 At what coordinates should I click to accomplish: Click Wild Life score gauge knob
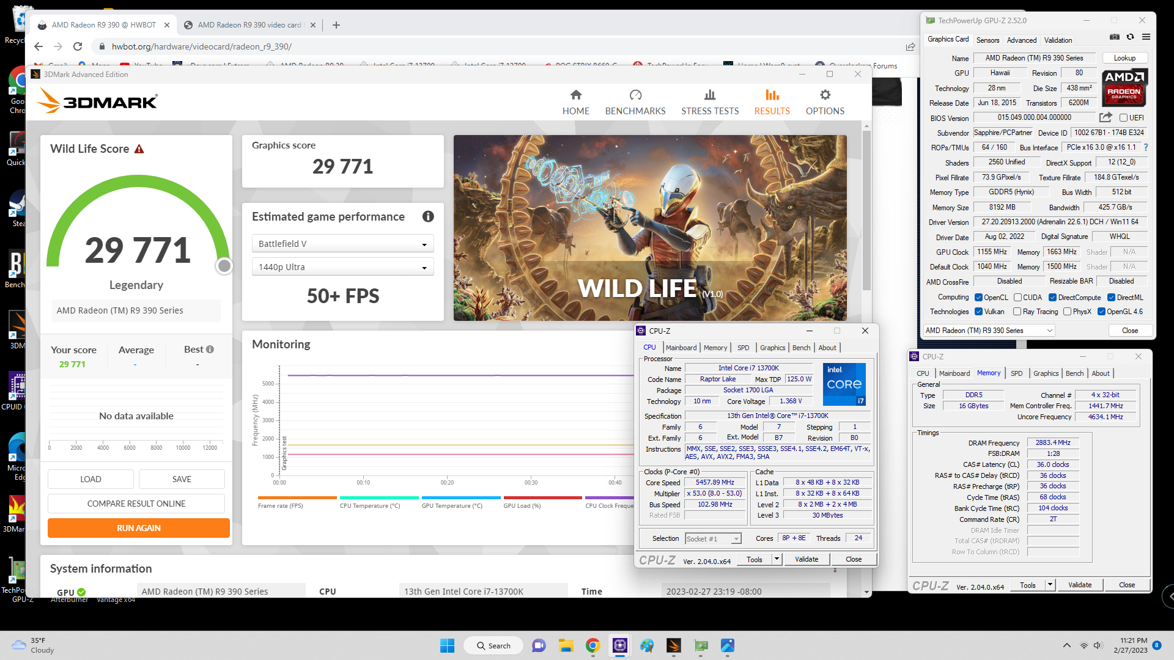point(224,266)
